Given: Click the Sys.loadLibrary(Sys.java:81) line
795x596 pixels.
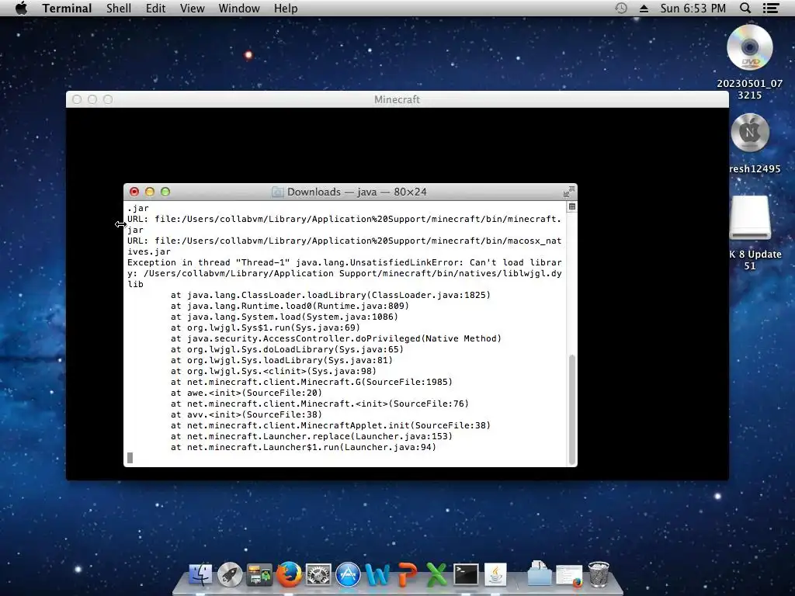Looking at the screenshot, I should pyautogui.click(x=281, y=360).
